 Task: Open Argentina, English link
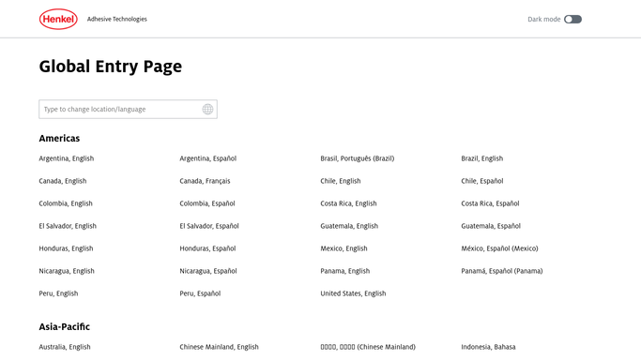tap(67, 158)
